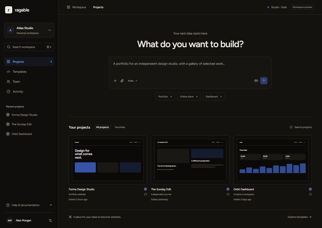The width and height of the screenshot is (322, 228).
Task: Open the Forma Design Studio project thumbnail
Action: [108, 160]
